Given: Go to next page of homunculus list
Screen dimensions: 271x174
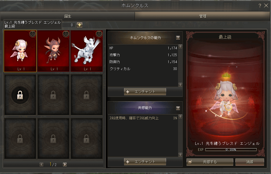Looking at the screenshot, I should (65, 164).
